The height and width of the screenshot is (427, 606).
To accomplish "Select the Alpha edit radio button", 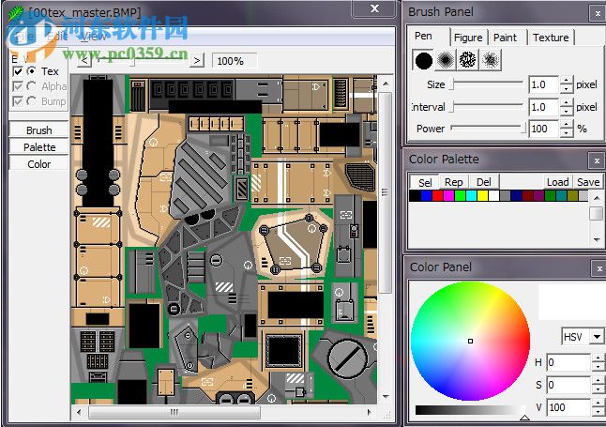I will click(32, 85).
